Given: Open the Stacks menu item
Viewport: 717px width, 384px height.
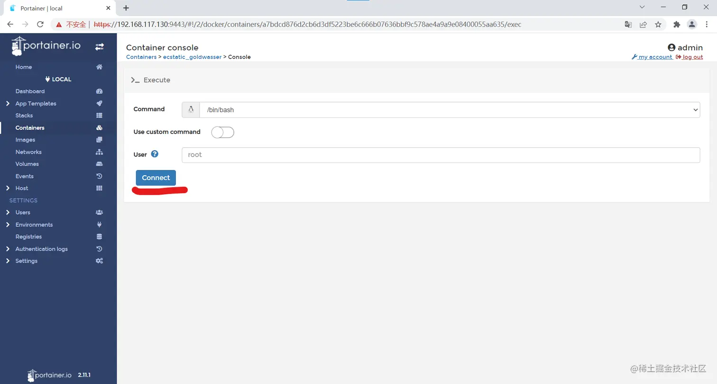Looking at the screenshot, I should coord(24,116).
